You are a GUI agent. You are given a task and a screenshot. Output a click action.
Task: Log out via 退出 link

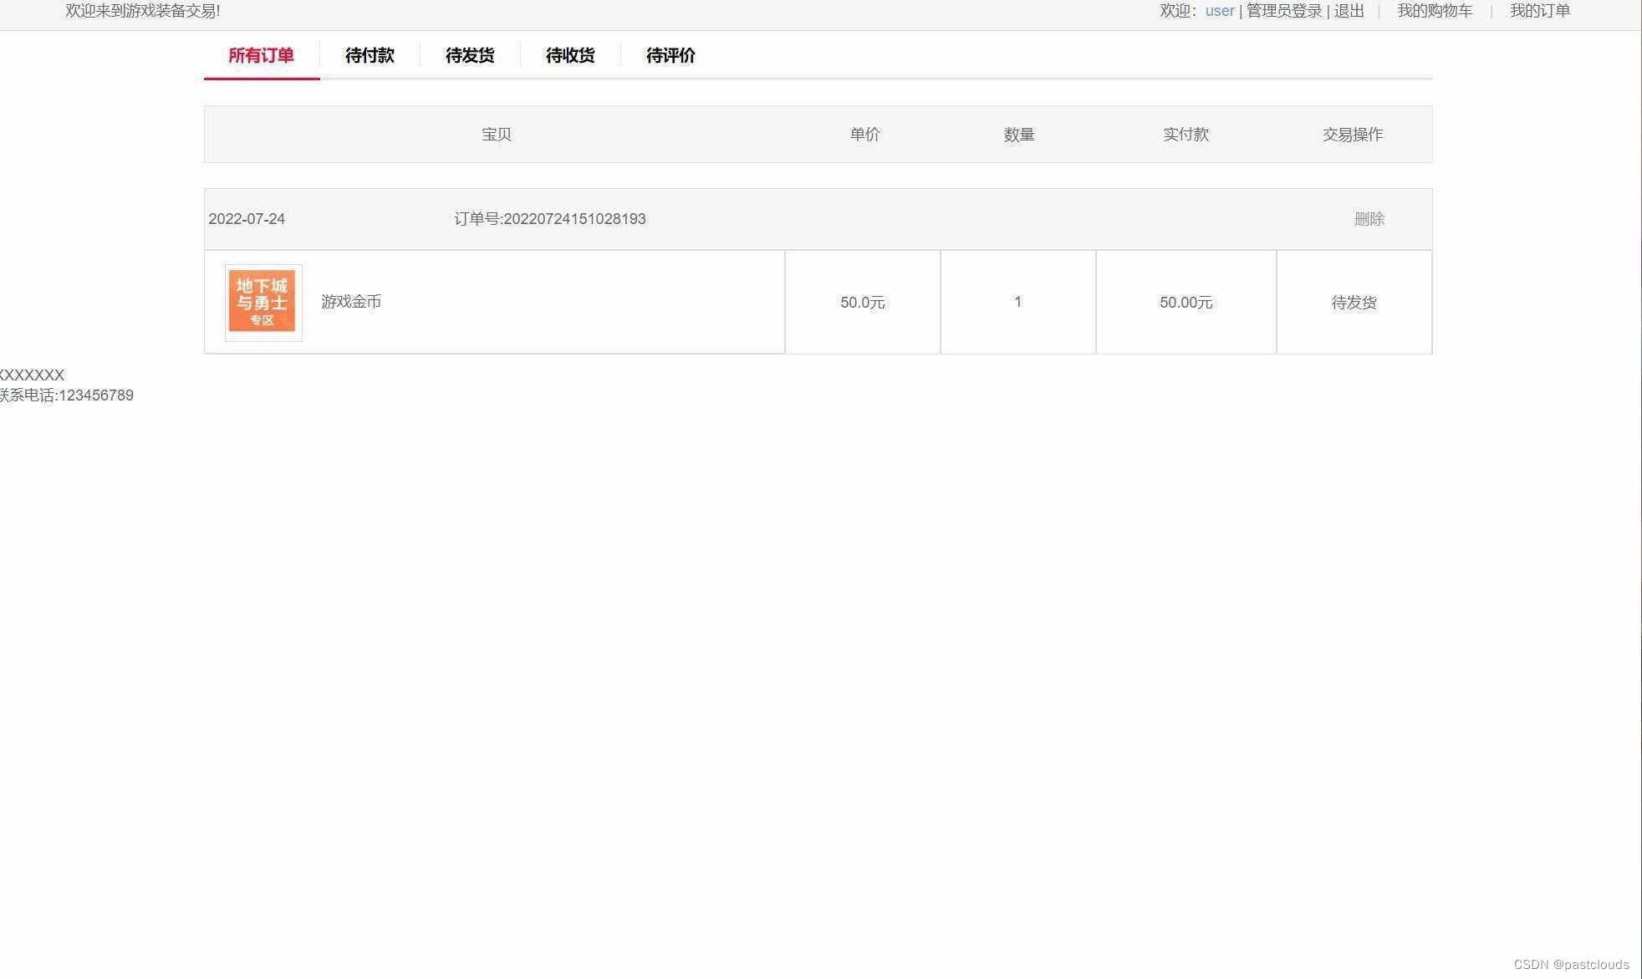click(x=1348, y=11)
